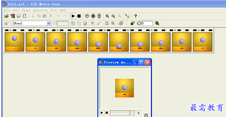Click the copy icon in toolbar
Screen dimensions: 226x117
pos(39,16)
